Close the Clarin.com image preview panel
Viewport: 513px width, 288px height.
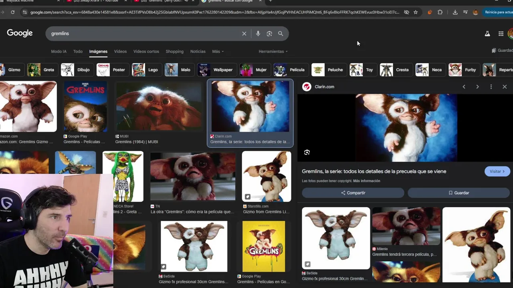[505, 87]
